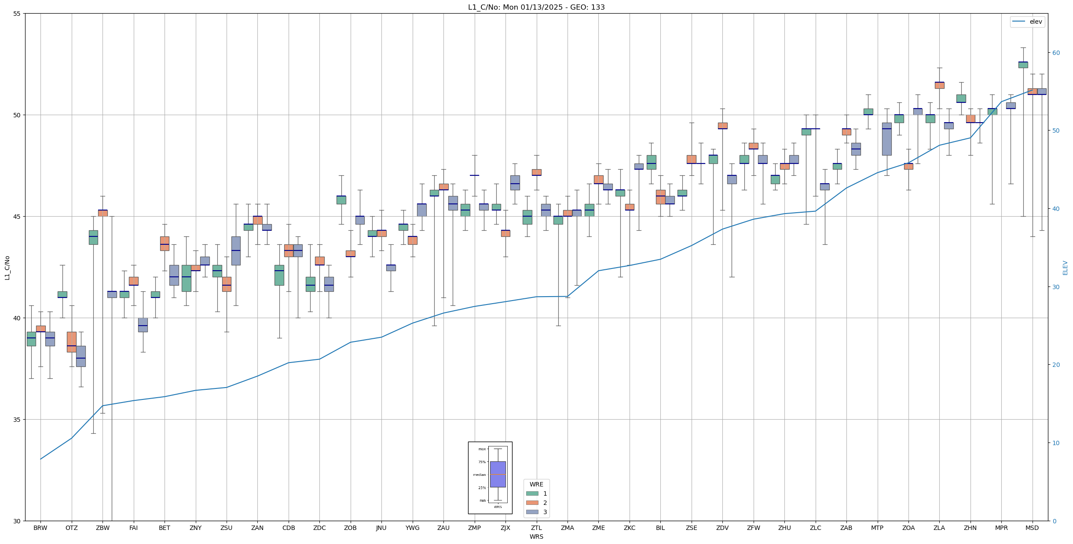Click the ZMA x-axis tick label

pos(567,528)
